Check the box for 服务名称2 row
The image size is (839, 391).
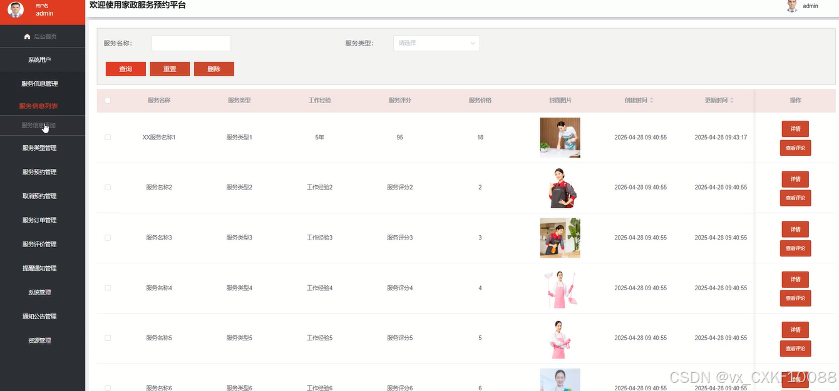pyautogui.click(x=108, y=187)
